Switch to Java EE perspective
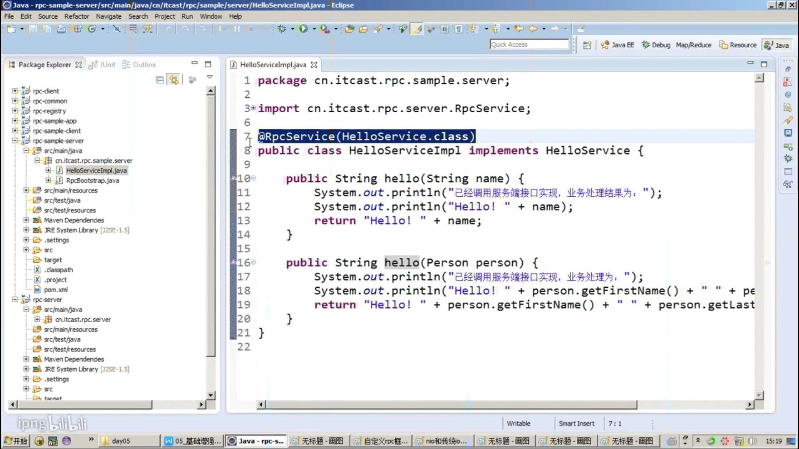This screenshot has height=449, width=799. click(x=618, y=45)
